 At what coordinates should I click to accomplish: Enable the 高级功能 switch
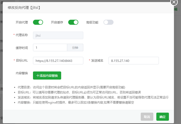pyautogui.click(x=108, y=22)
